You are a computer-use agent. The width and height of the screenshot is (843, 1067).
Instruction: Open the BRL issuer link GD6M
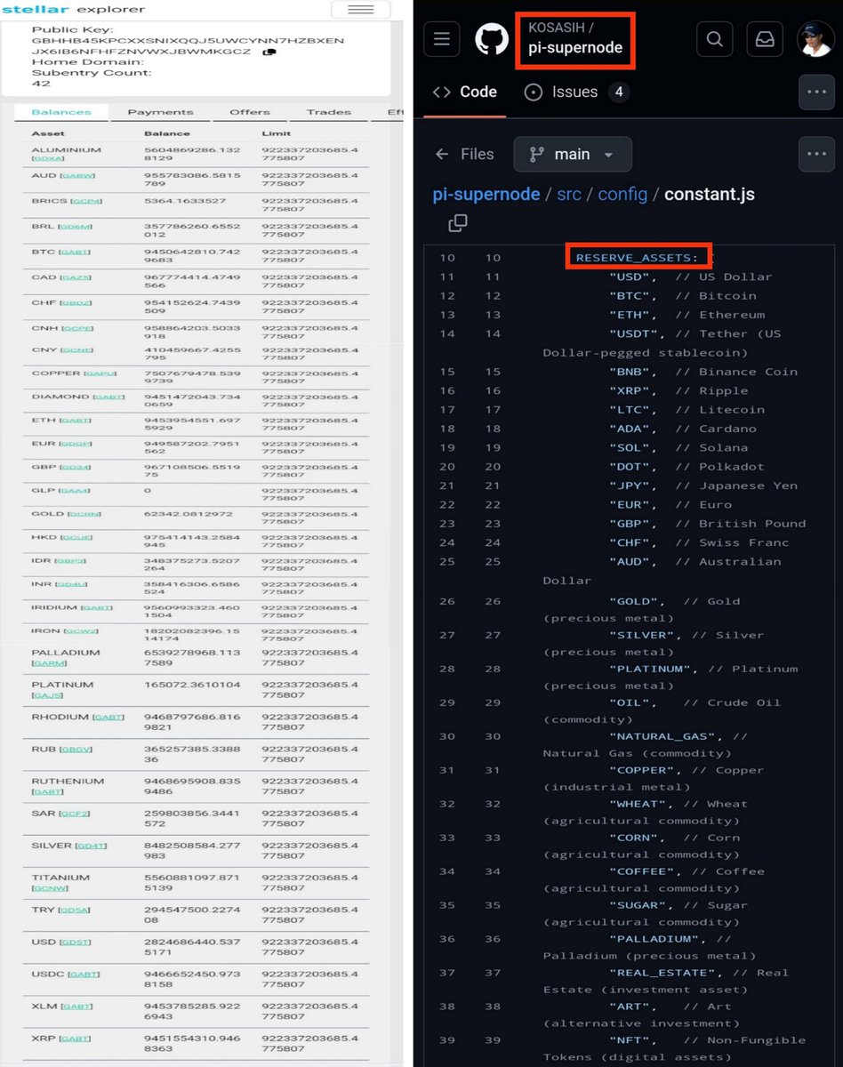point(76,227)
